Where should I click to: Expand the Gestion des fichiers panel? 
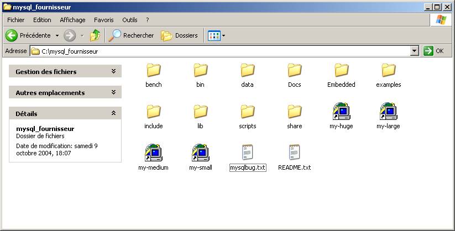click(x=113, y=72)
